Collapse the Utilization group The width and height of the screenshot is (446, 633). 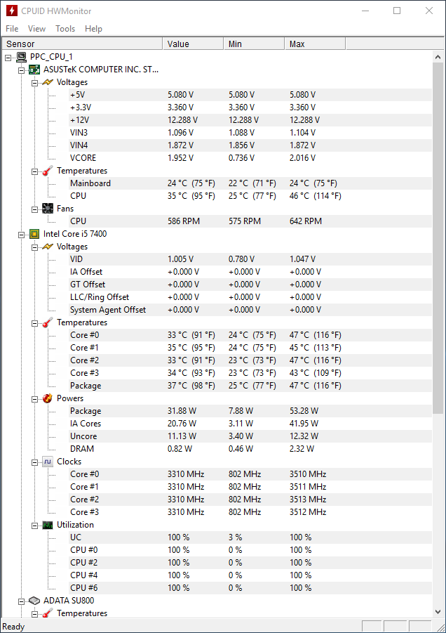[x=34, y=526]
